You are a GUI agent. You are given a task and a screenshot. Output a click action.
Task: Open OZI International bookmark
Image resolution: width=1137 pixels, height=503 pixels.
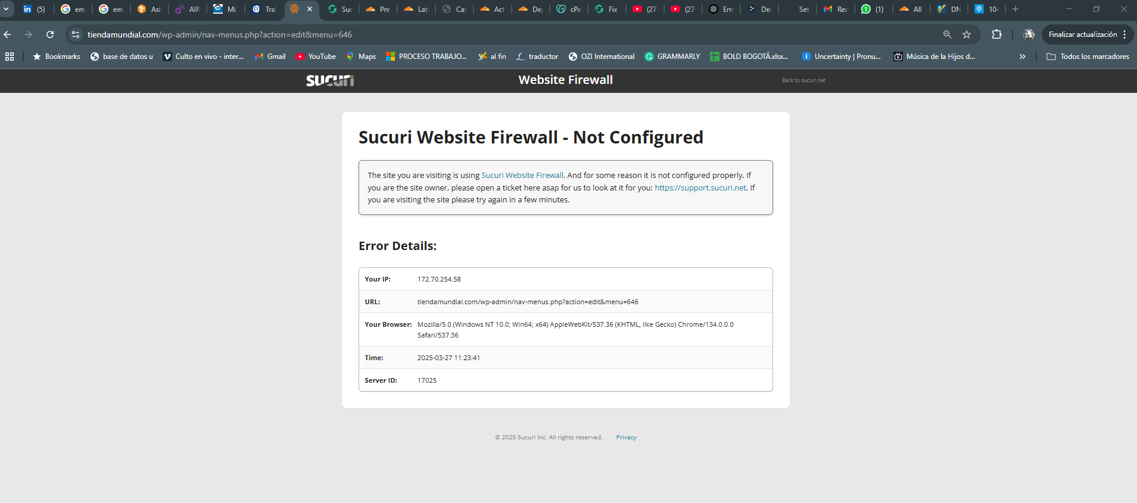coord(602,57)
